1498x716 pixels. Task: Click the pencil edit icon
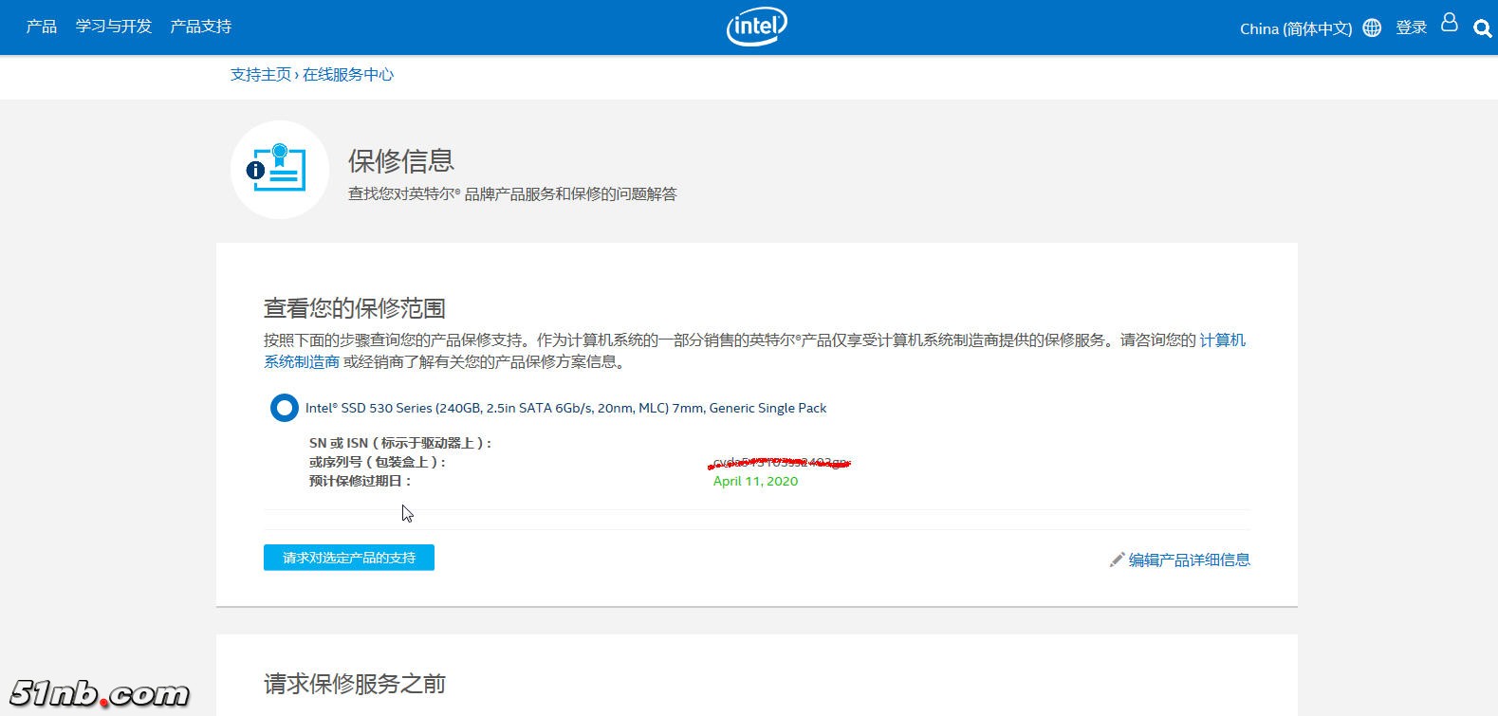click(1117, 560)
